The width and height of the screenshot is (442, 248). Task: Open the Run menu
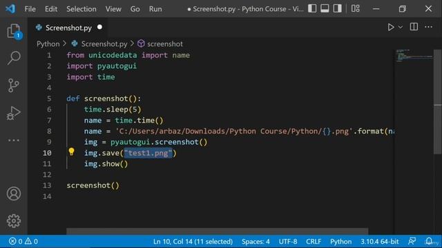pyautogui.click(x=155, y=9)
